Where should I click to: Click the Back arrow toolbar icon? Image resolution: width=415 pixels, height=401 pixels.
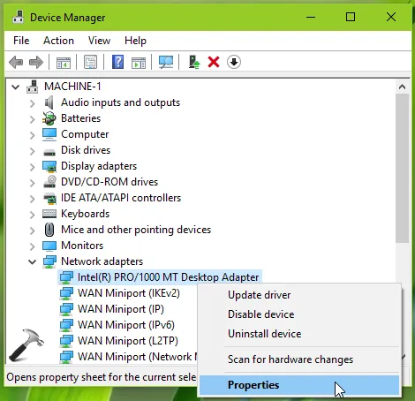(16, 62)
